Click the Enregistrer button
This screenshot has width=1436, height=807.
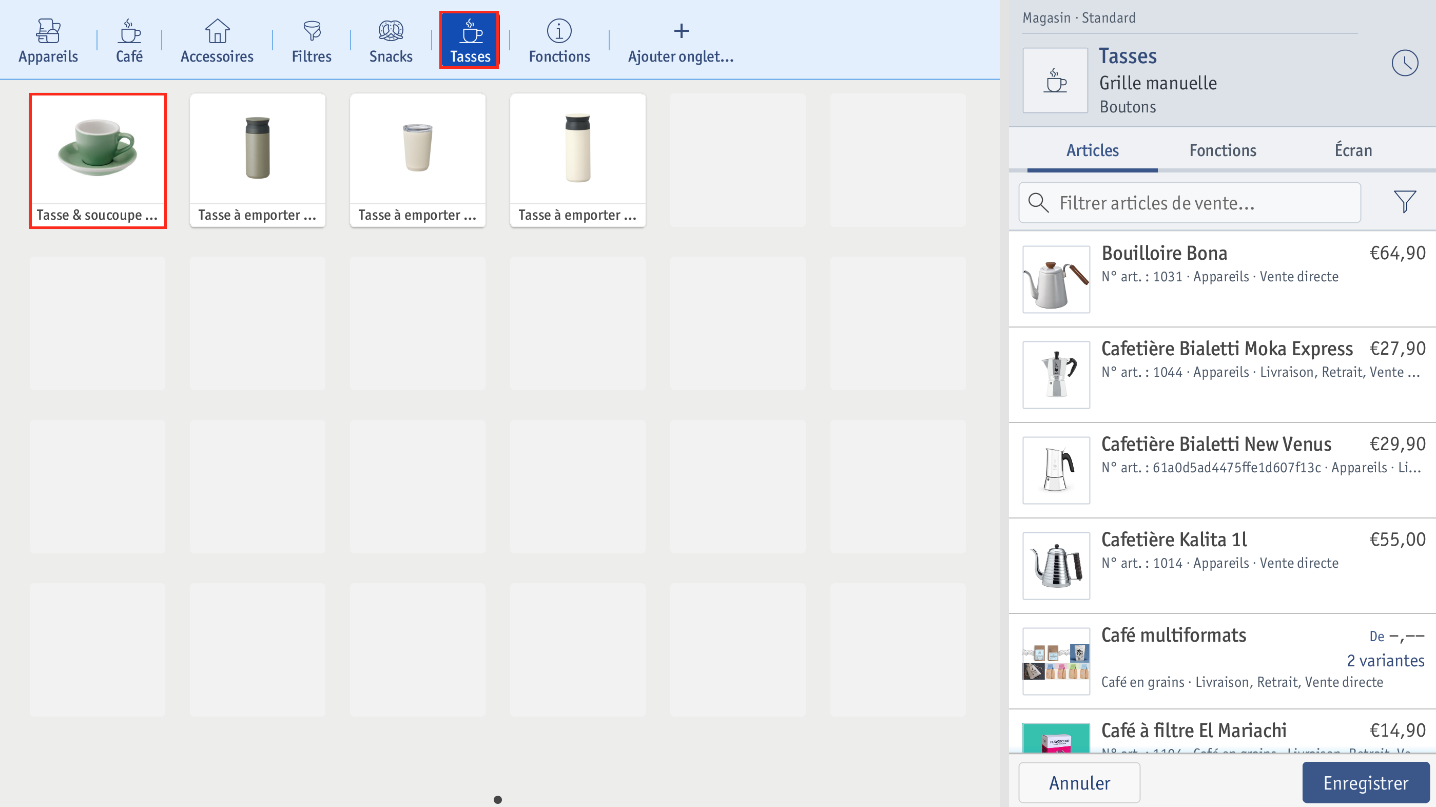(1365, 782)
